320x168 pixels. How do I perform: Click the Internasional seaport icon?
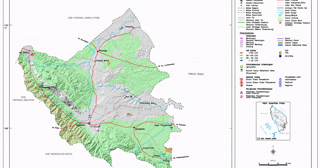[x=280, y=79]
